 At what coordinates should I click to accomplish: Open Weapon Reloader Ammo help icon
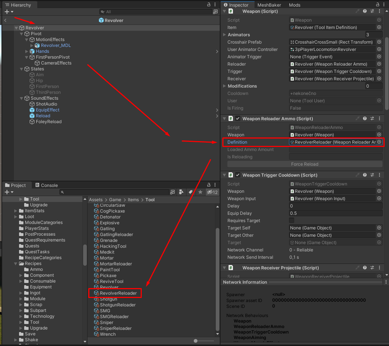coord(365,119)
